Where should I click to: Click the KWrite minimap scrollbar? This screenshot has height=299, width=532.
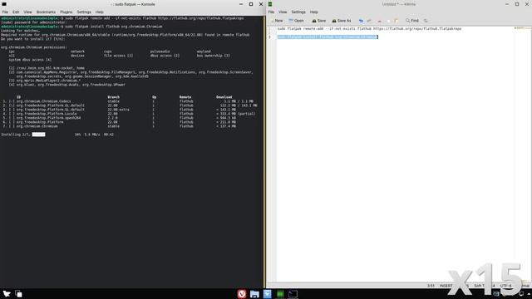click(x=523, y=154)
